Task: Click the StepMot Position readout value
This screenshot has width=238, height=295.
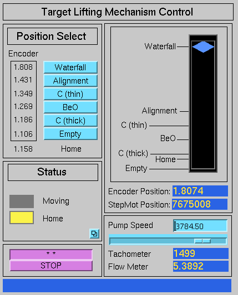Action: (x=200, y=204)
